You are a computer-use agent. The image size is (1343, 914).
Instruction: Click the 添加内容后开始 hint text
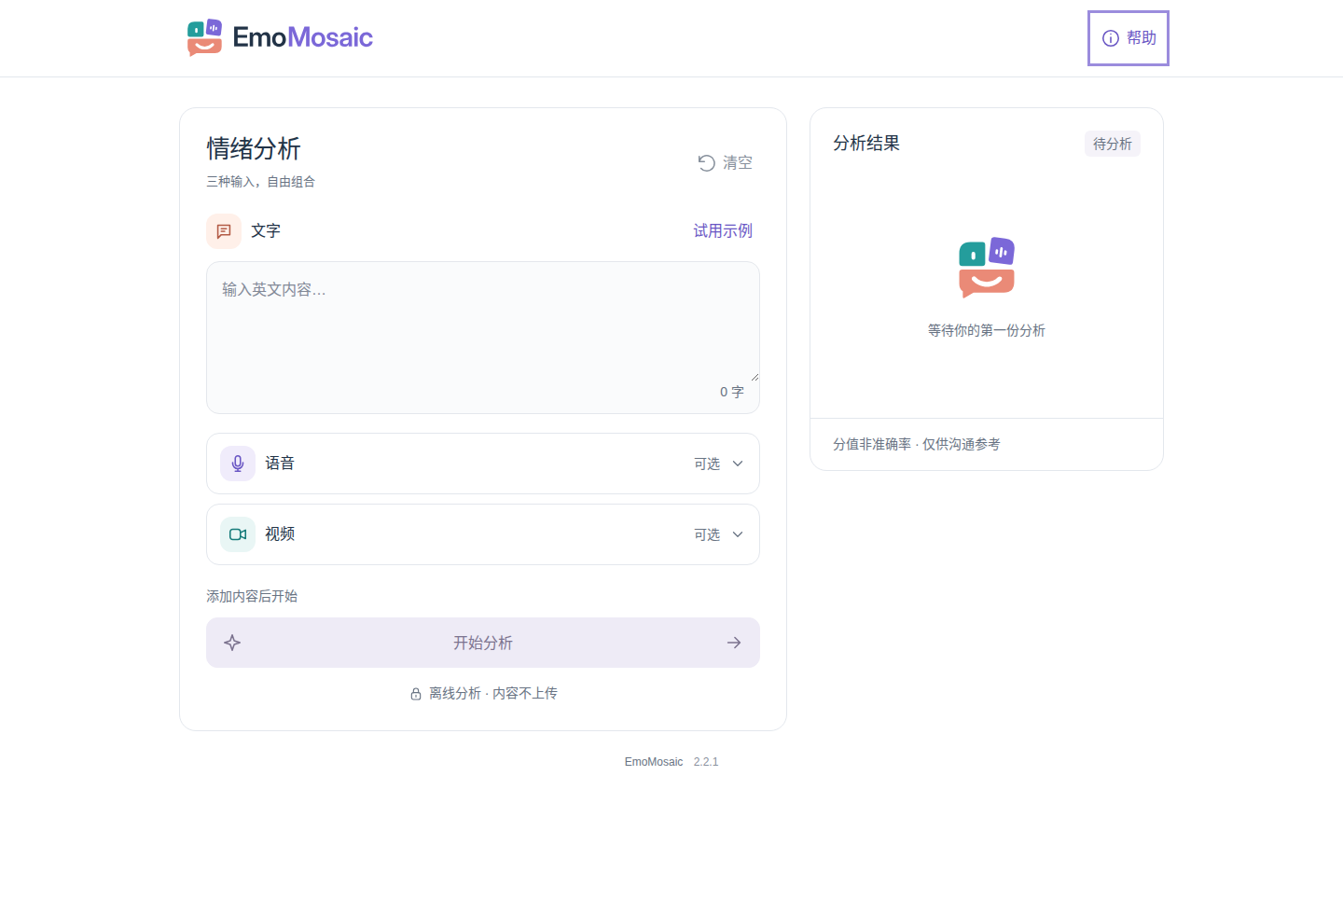coord(252,596)
